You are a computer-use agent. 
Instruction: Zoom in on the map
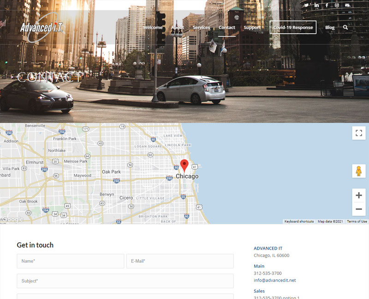(x=359, y=195)
